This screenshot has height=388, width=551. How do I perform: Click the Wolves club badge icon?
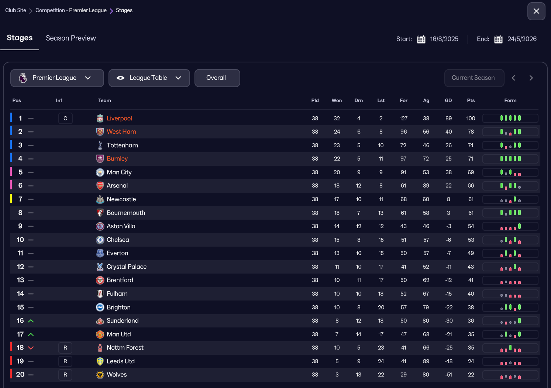(100, 375)
